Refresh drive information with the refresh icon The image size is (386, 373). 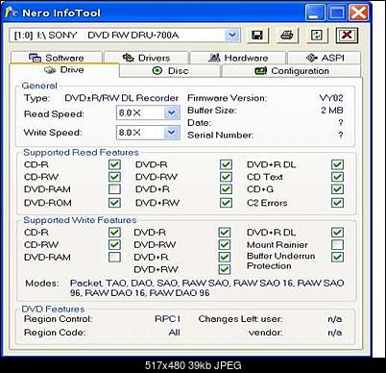[x=317, y=35]
